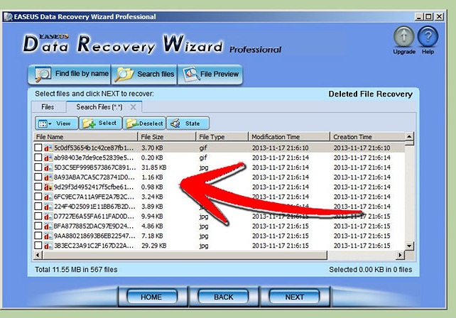The image size is (456, 318).
Task: Check the box for 5c0df53654b1c42ce87fb1 file
Action: (38, 148)
